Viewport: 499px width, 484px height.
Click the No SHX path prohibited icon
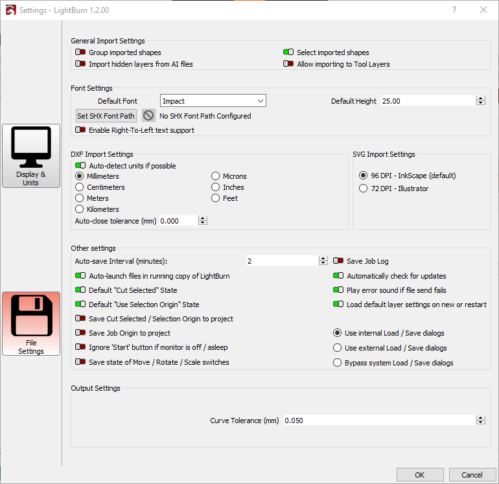pos(148,115)
